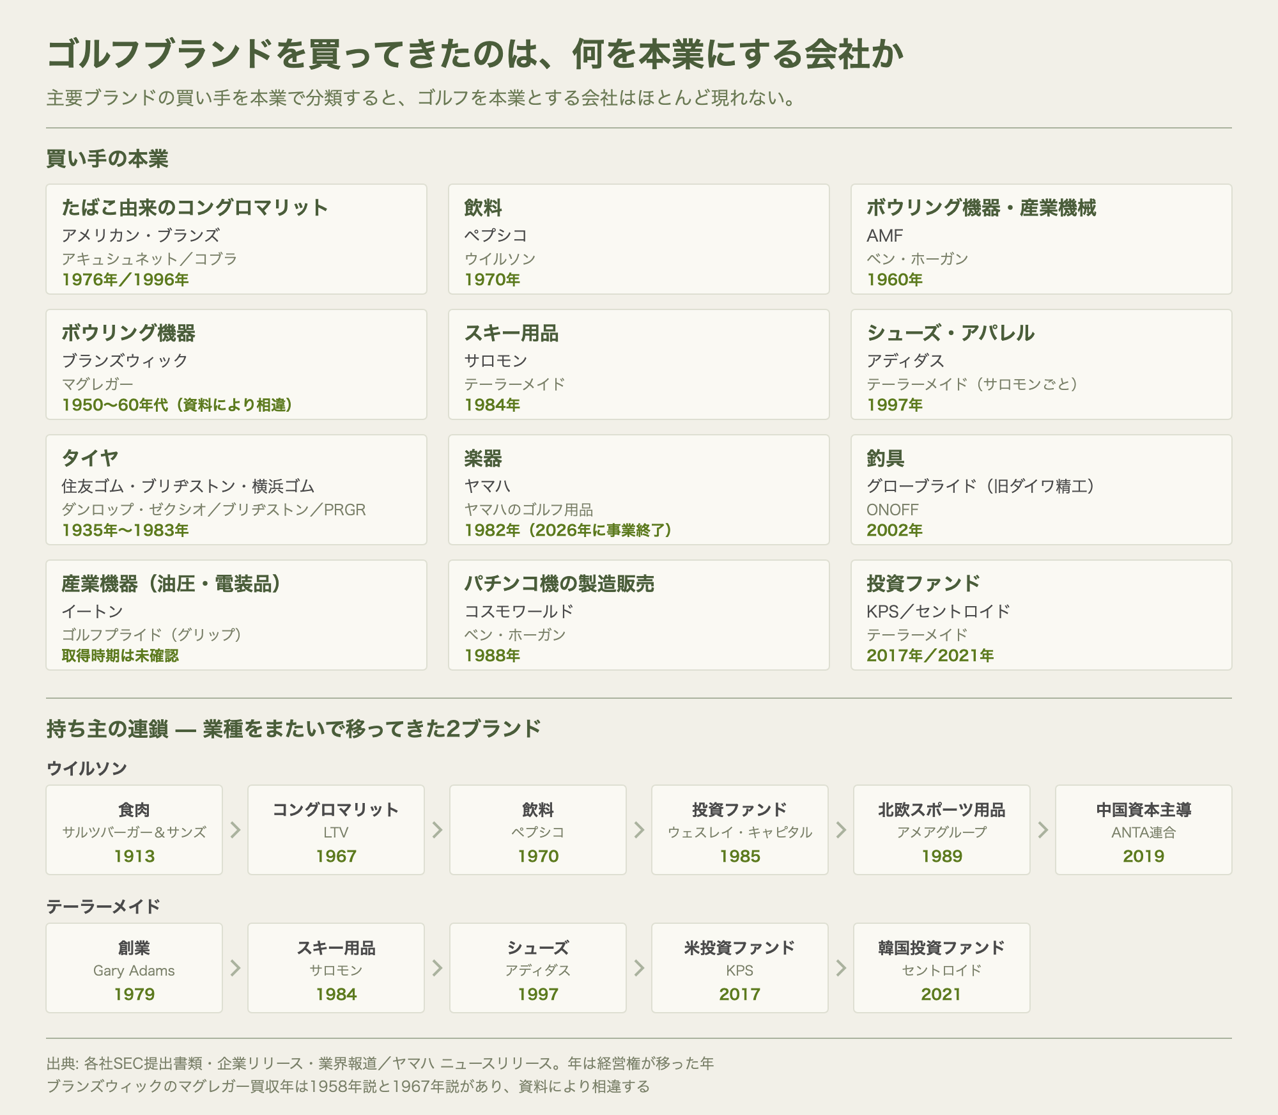
Task: Click the 楽器 card heading
Action: pos(483,458)
